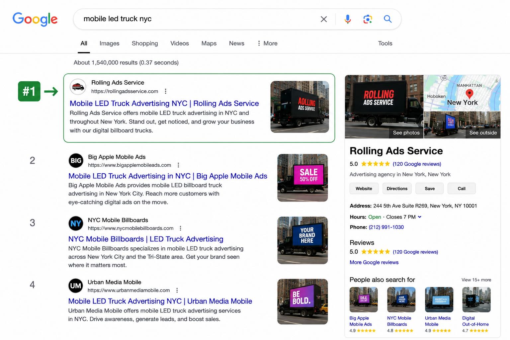Image resolution: width=510 pixels, height=340 pixels.
Task: Call phone number (212) 991-1030
Action: click(x=386, y=227)
